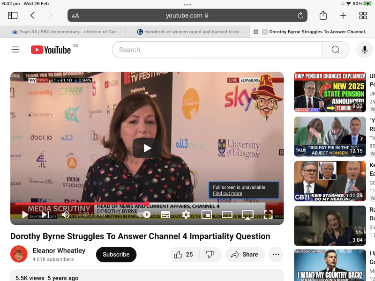Toggle subtitles/closed captions button

tap(165, 214)
